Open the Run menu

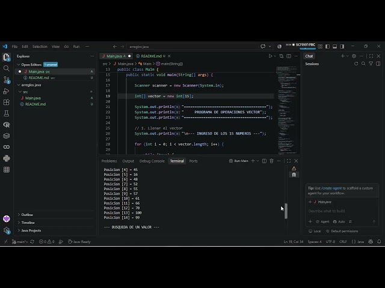76,47
